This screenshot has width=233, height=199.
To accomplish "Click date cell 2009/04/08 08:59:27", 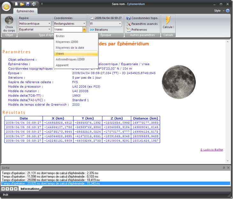I will point(24,141).
